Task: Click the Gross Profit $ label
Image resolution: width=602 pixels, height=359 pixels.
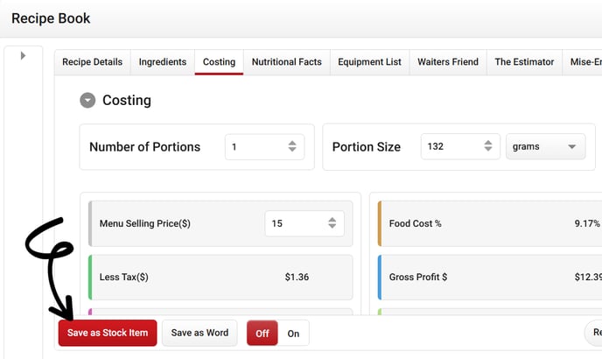Action: [x=418, y=277]
